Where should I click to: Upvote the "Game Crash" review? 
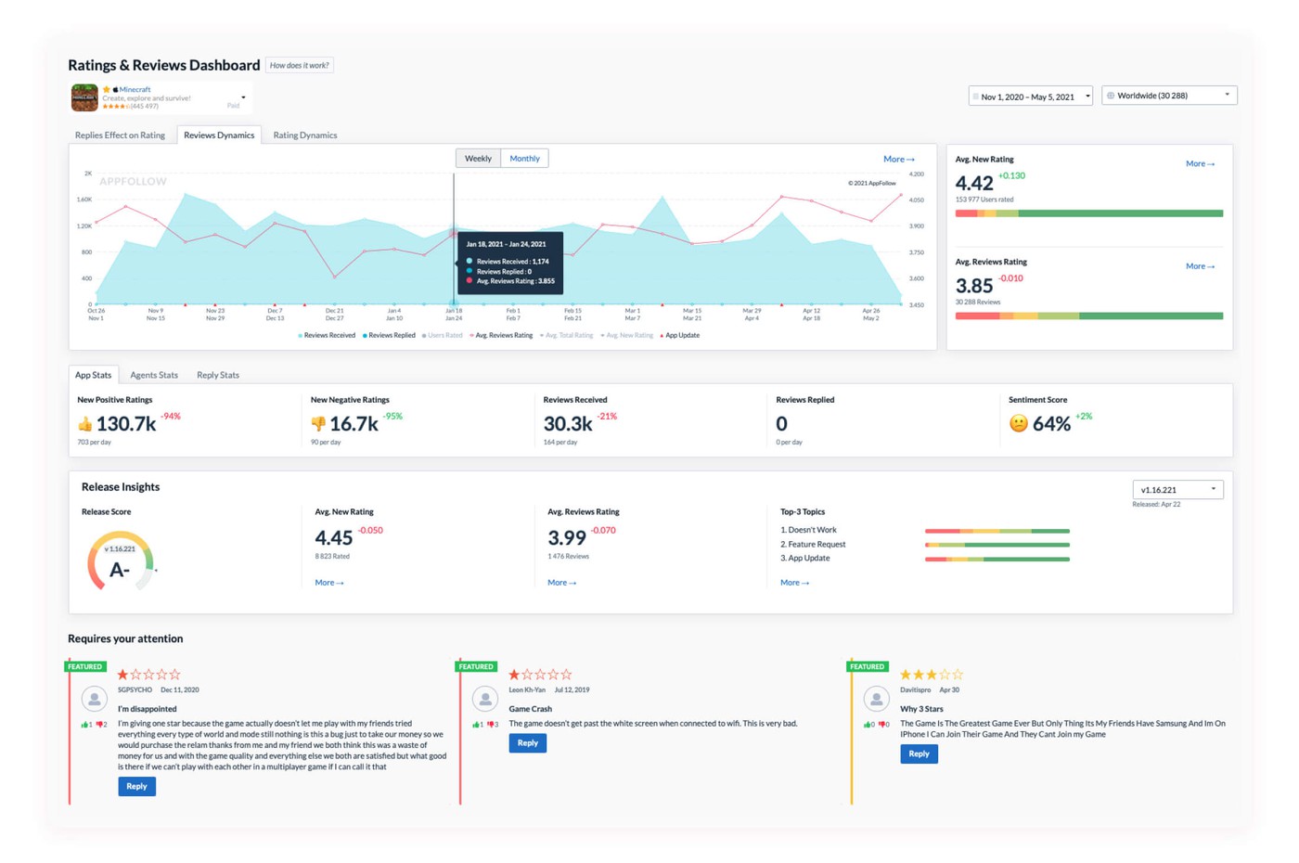coord(478,725)
